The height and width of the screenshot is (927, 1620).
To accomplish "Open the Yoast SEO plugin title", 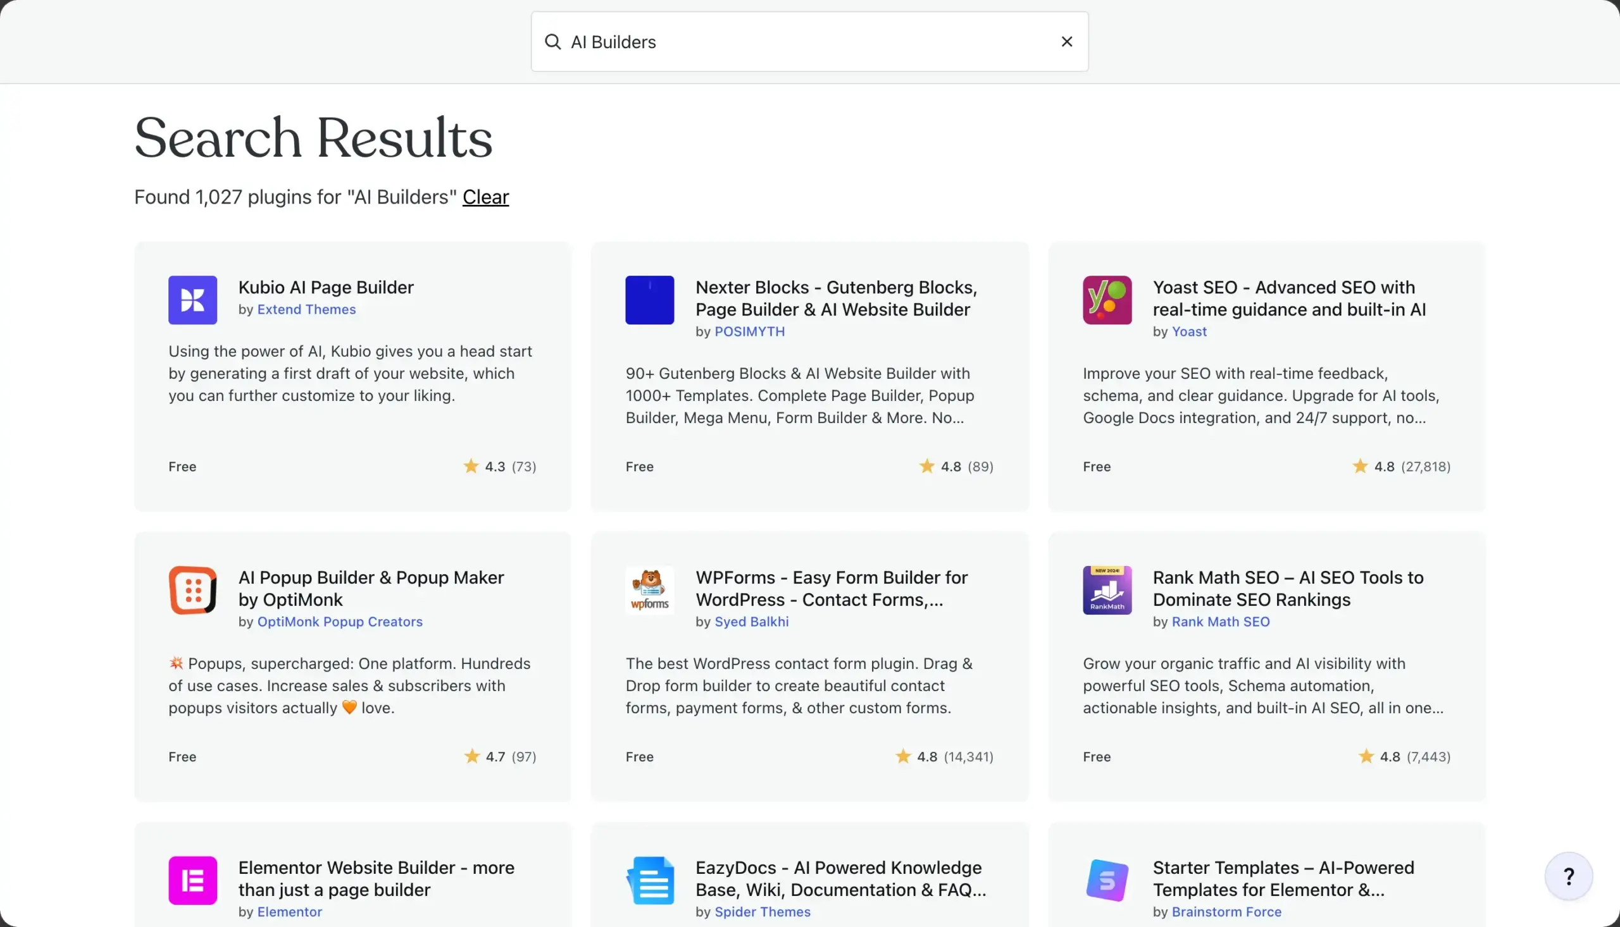I will (1289, 298).
